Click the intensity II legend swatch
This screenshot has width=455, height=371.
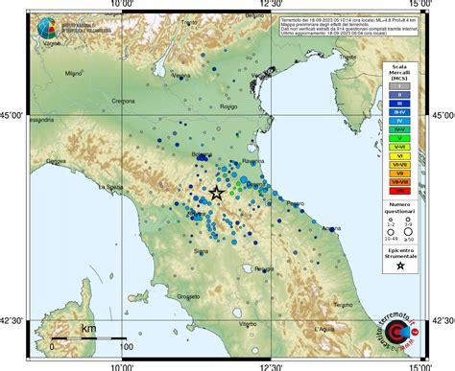[x=399, y=95]
